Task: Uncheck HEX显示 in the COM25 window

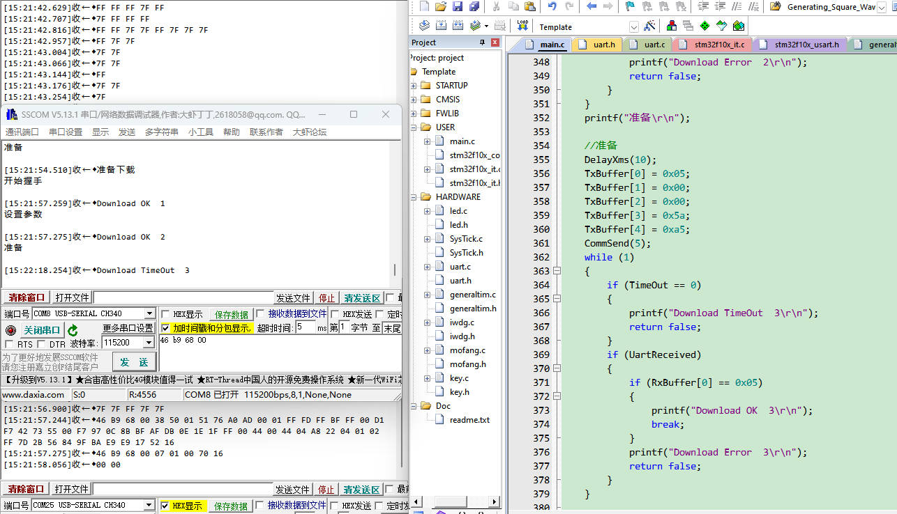Action: click(165, 506)
